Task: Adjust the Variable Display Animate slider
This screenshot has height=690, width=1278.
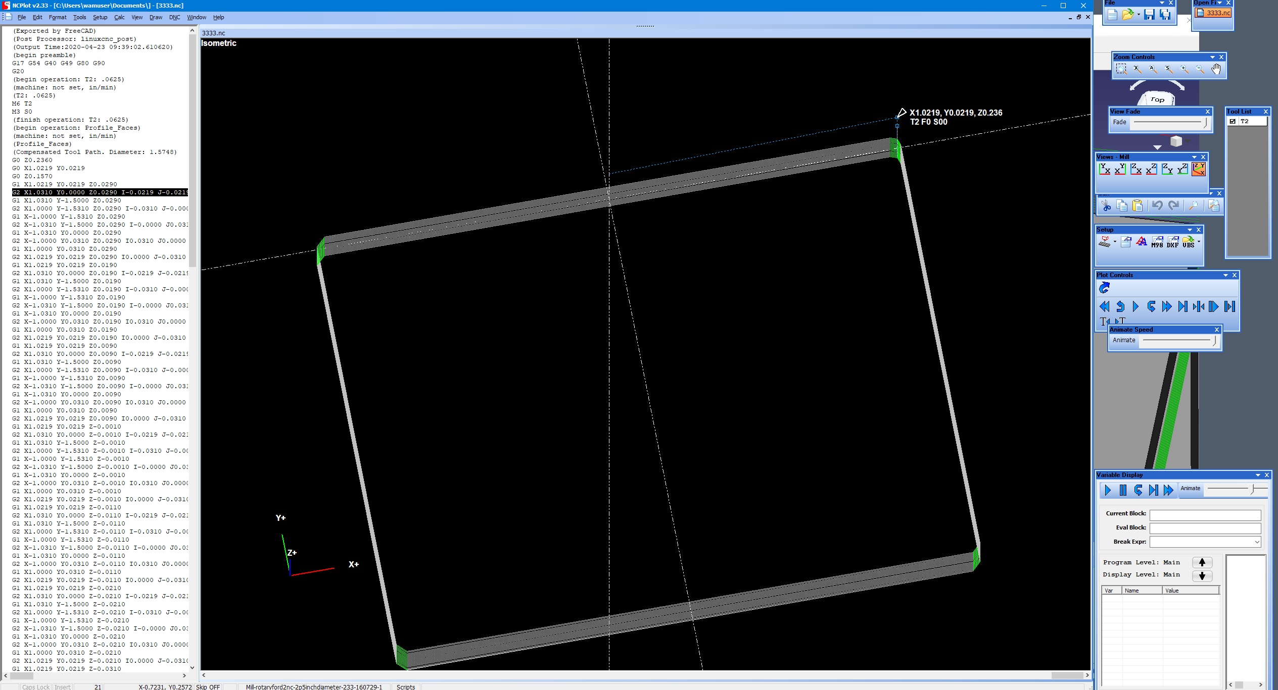Action: (1237, 489)
